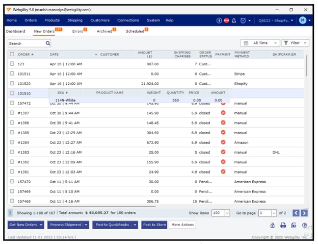Switch to the Archived tab
Screen dimensions: 318x244
104,32
